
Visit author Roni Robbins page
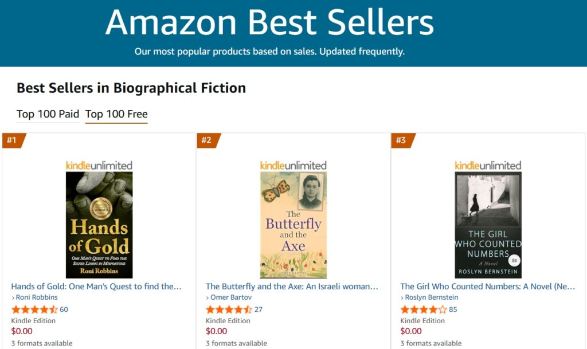(36, 297)
